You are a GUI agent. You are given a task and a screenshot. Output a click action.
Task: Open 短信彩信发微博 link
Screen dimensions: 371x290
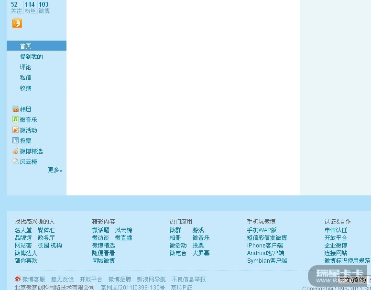(x=267, y=237)
